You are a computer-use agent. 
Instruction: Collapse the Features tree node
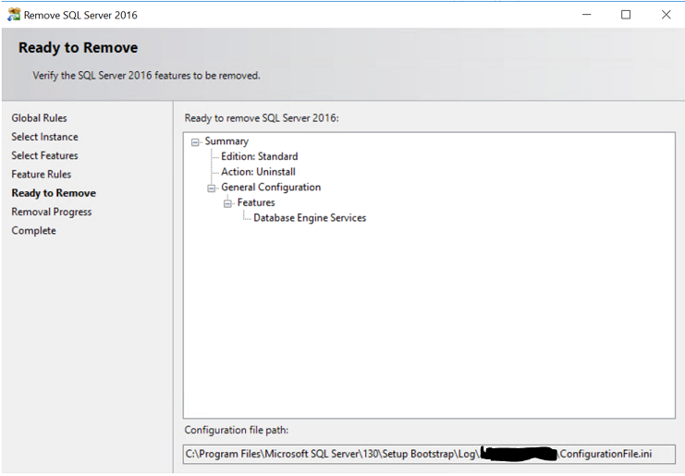[x=227, y=203]
